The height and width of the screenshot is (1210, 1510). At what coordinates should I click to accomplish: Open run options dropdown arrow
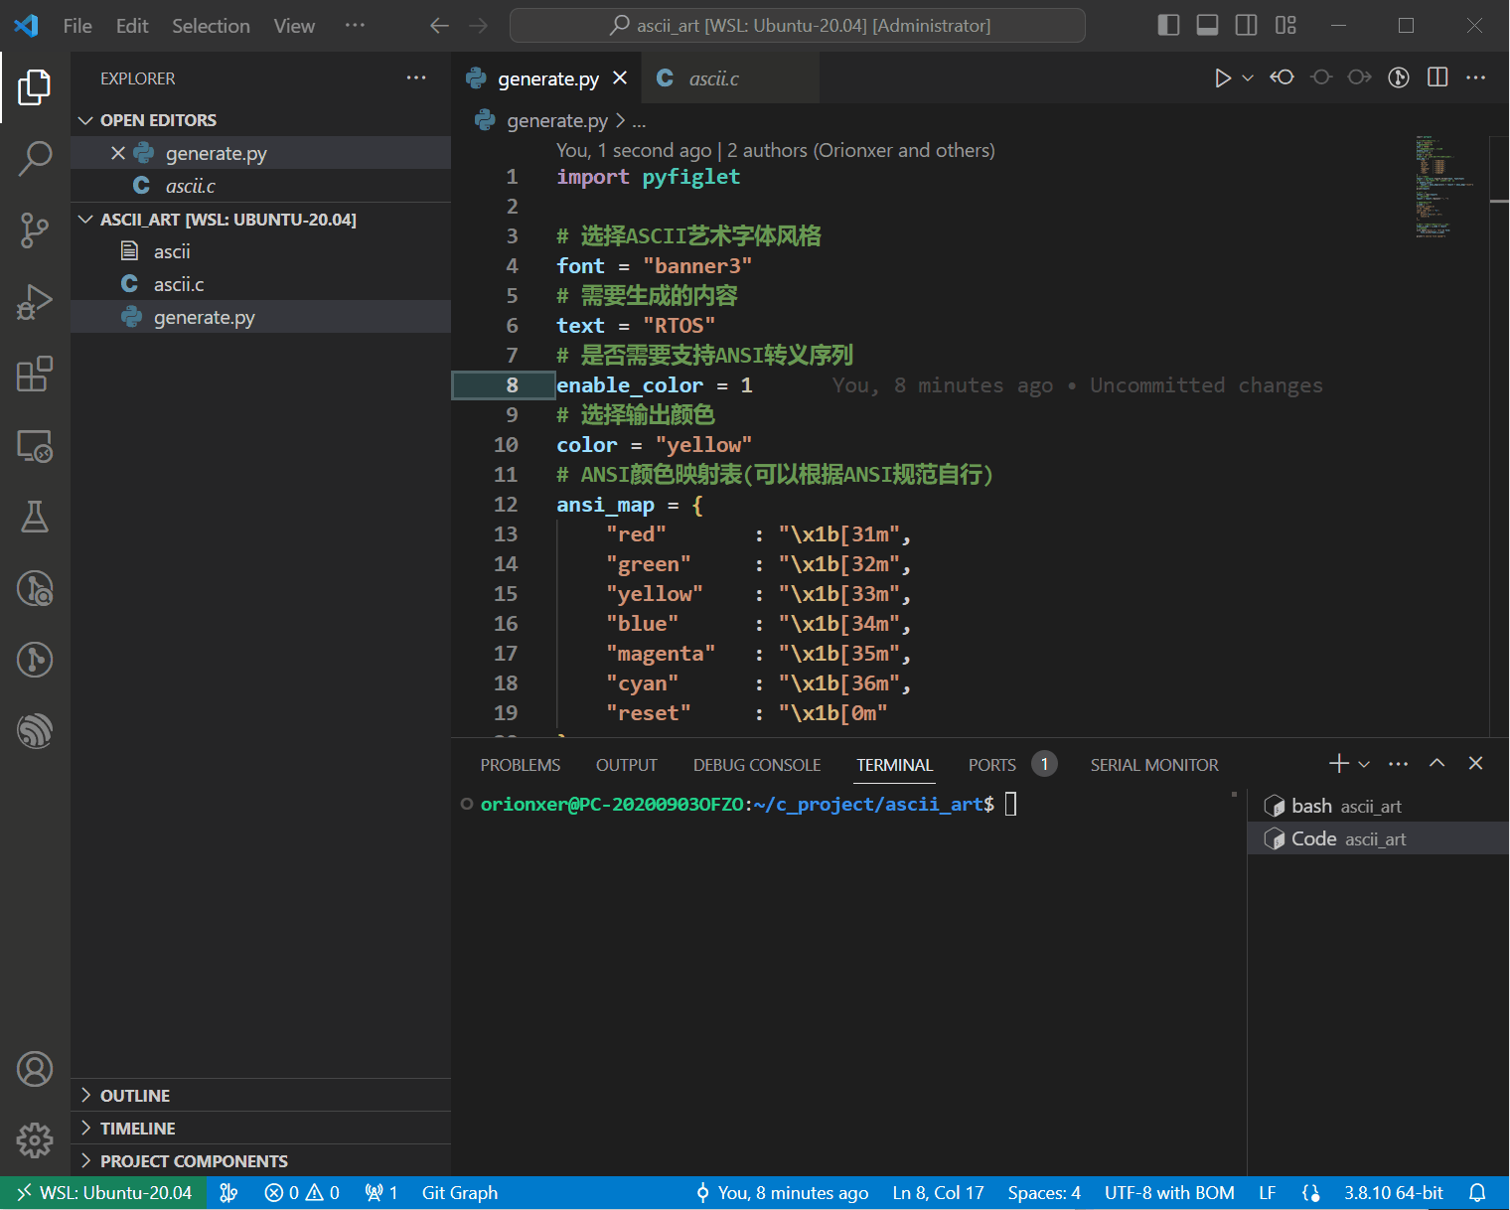1248,77
